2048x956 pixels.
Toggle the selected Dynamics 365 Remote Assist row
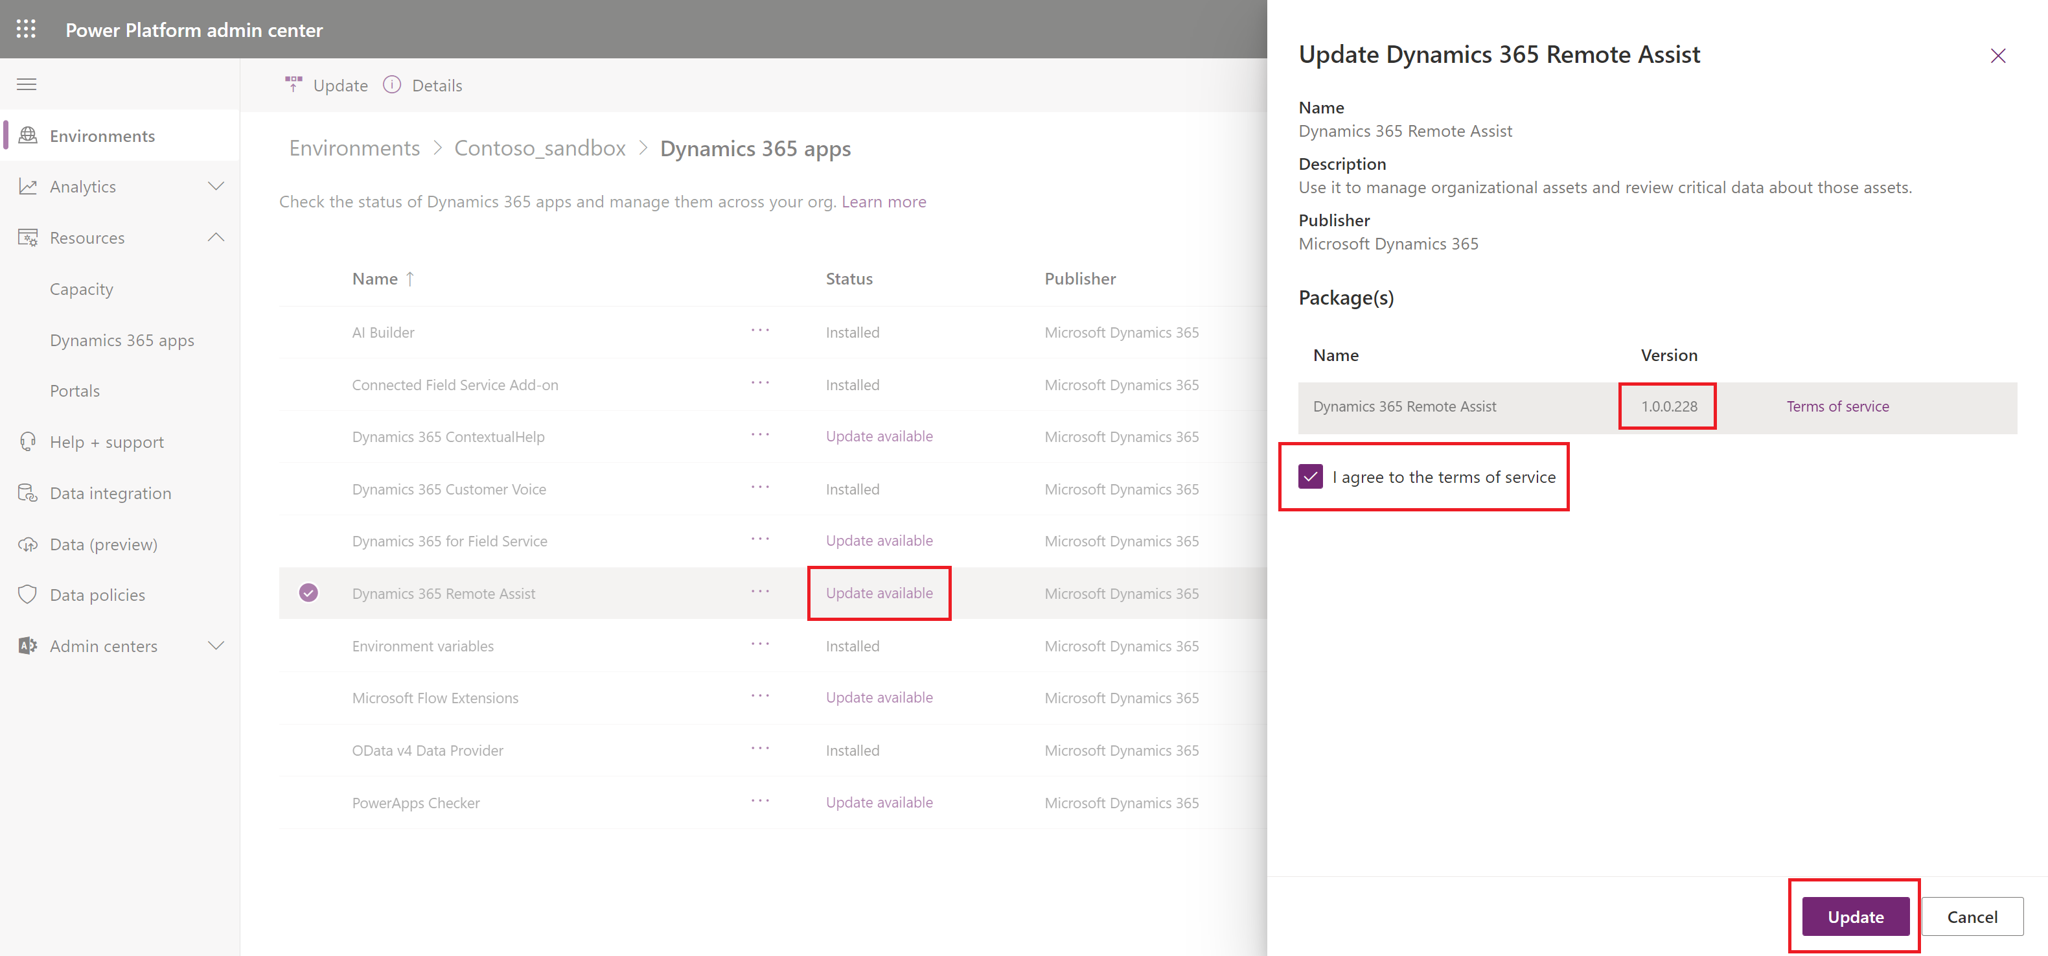point(310,593)
